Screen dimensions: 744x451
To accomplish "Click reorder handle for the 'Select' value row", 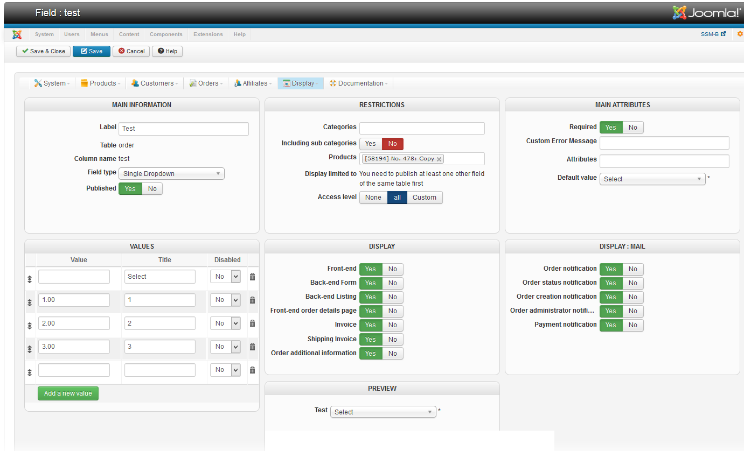I will click(30, 279).
